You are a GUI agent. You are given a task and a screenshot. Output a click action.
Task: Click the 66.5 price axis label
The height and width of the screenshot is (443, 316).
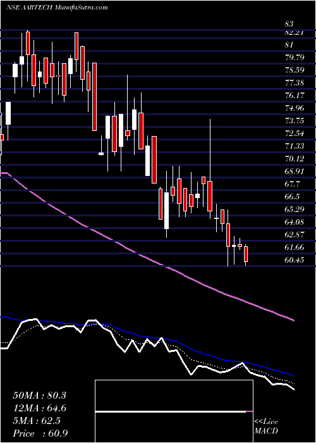(x=292, y=197)
